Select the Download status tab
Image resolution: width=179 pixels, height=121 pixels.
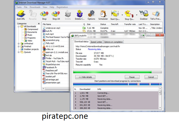coord(81,42)
